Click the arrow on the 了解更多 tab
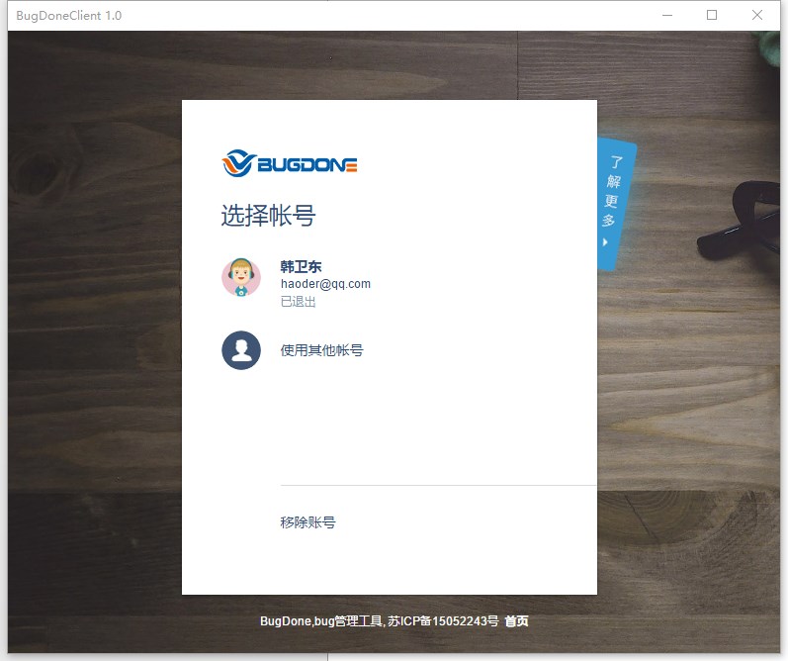 click(605, 242)
